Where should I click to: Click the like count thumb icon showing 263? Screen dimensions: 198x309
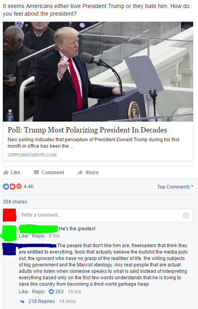[51, 291]
